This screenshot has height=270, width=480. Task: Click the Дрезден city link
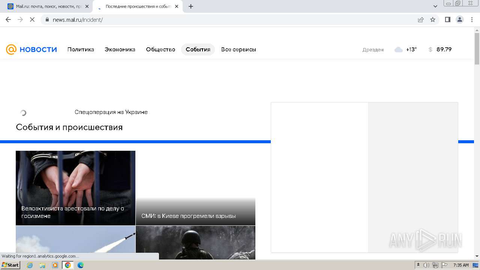point(373,49)
